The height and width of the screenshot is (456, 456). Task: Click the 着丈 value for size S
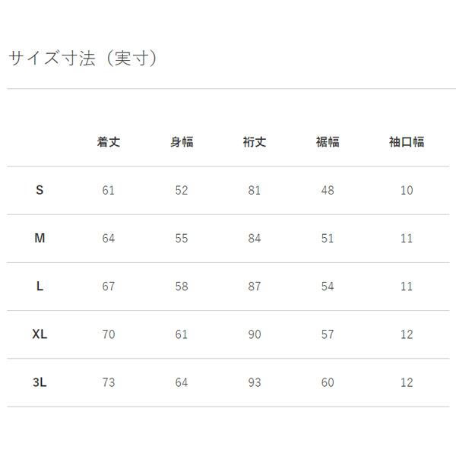109,190
